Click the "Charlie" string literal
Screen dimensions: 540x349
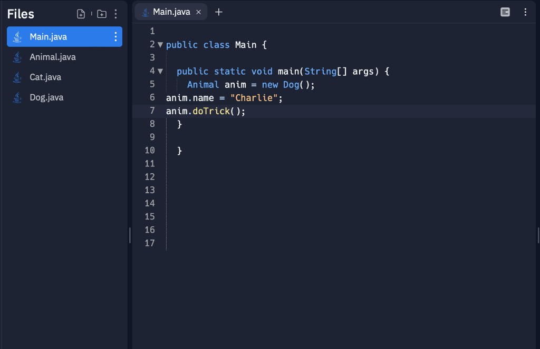point(254,98)
